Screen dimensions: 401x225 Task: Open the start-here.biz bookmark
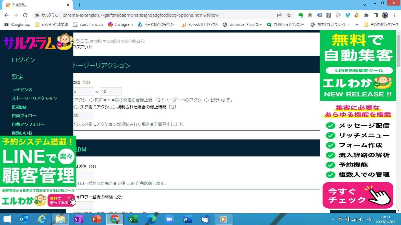88,25
